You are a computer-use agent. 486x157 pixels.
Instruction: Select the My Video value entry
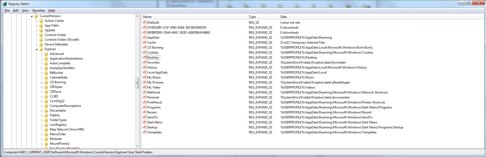154,87
